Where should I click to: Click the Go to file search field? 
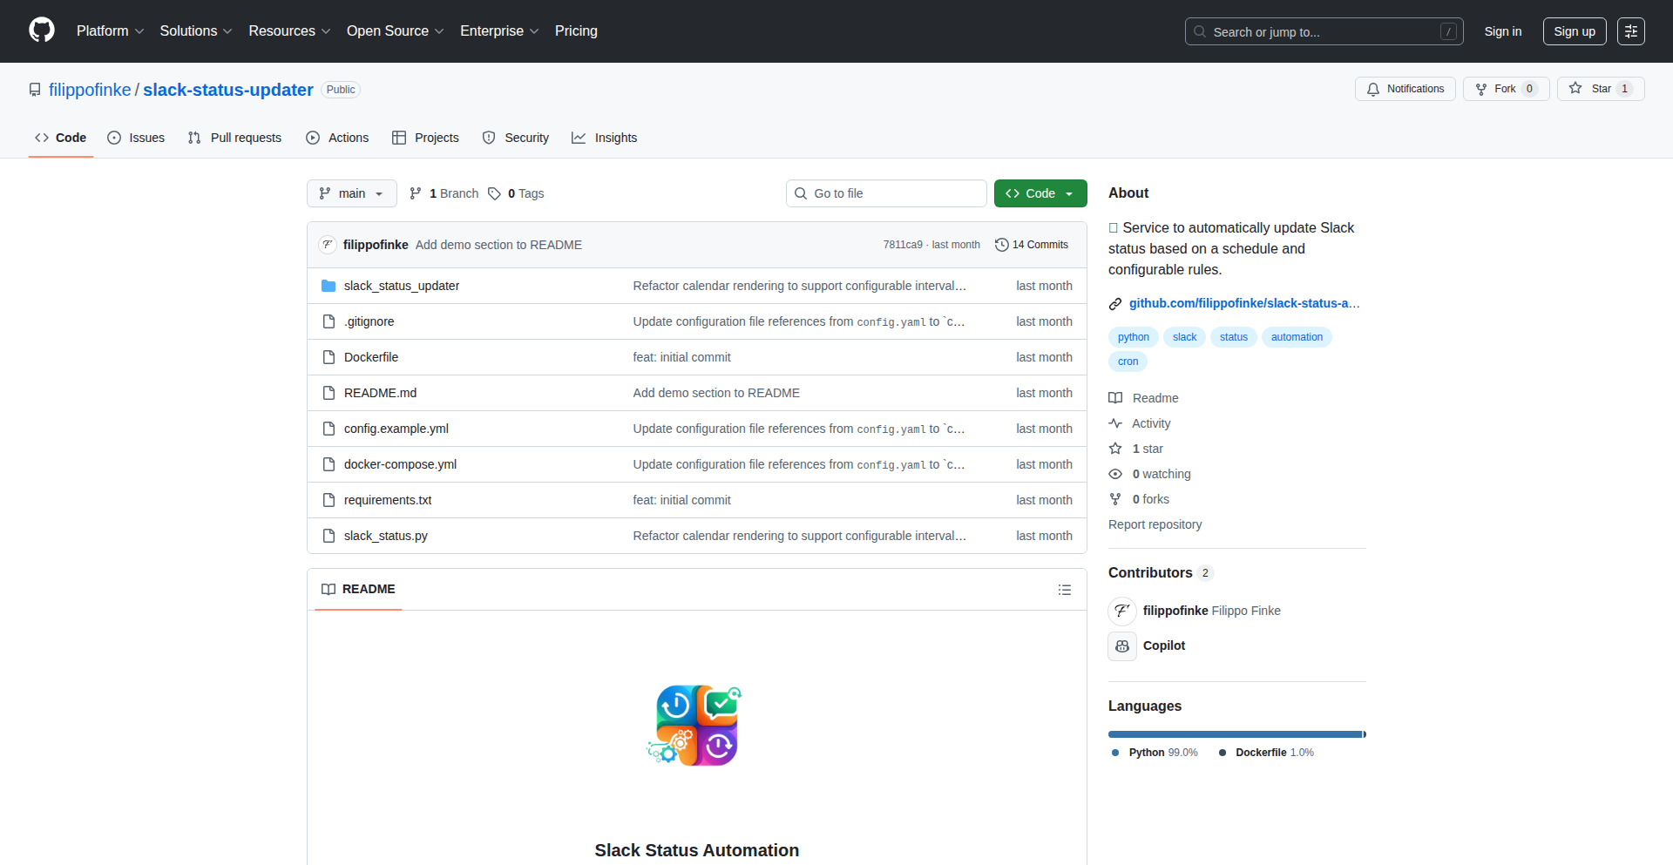tap(886, 193)
